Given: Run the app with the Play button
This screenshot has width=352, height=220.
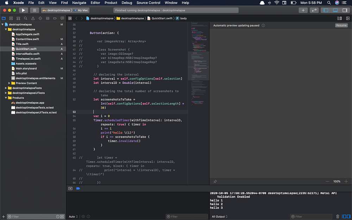Looking at the screenshot, I should [23, 10].
